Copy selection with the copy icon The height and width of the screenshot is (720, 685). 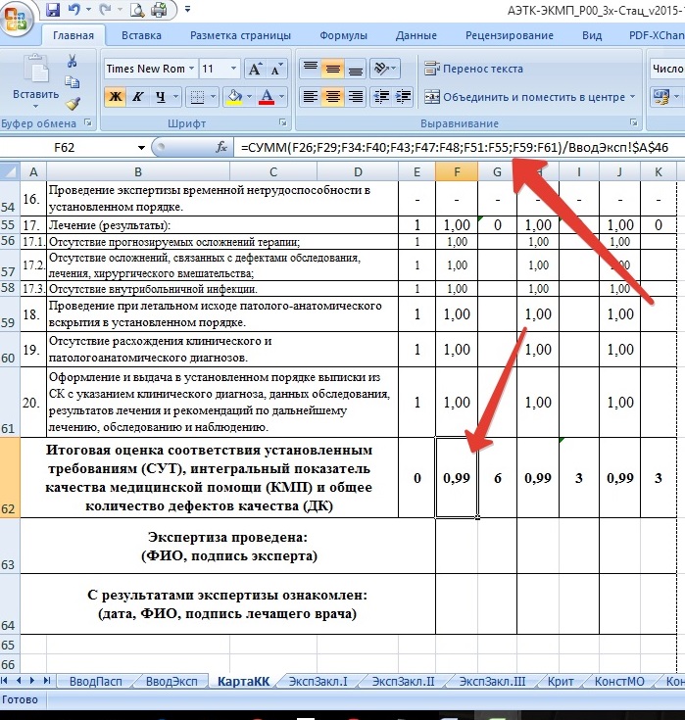coord(73,82)
